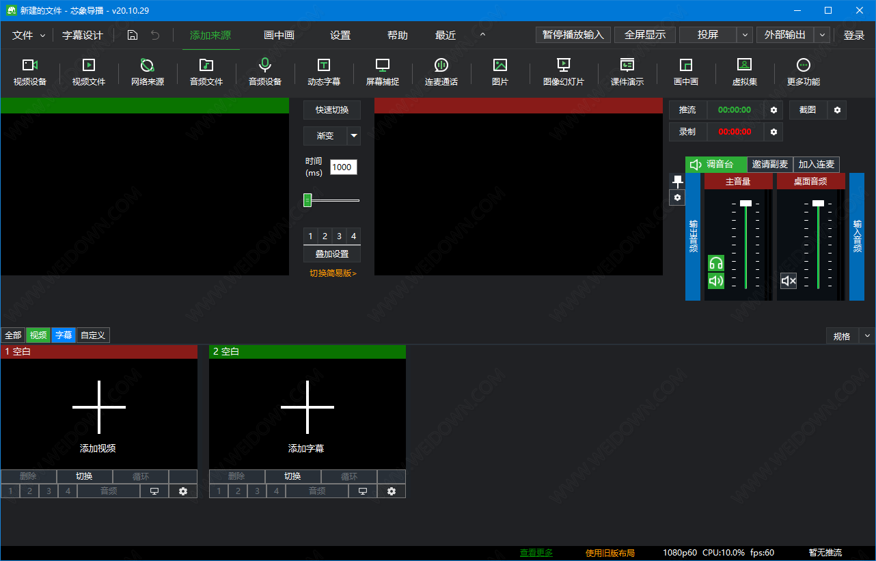This screenshot has width=876, height=561.
Task: Toggle the 调音台 mixer panel
Action: [716, 165]
